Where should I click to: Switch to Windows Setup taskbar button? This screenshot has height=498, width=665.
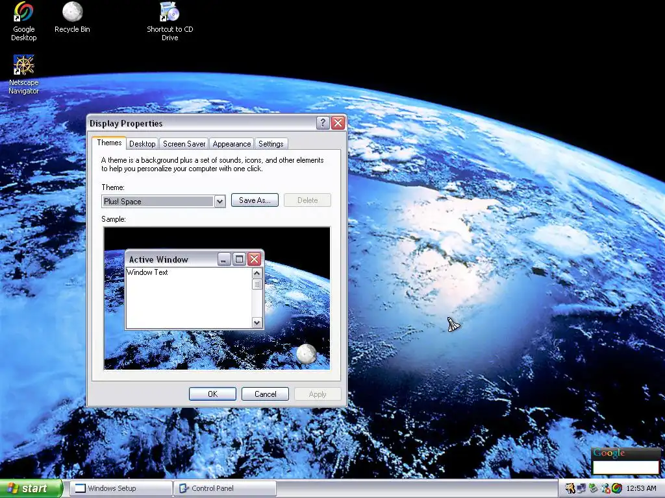click(120, 488)
